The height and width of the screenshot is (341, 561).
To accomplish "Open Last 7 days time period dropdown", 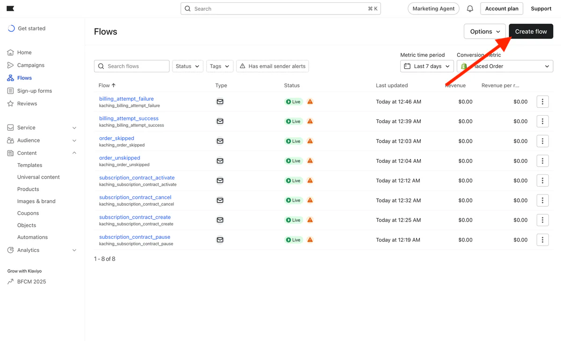I will [x=427, y=66].
